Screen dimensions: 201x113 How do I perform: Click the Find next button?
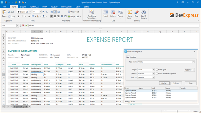[x=176, y=83]
